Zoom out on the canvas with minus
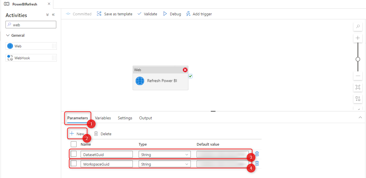The image size is (366, 178). tap(358, 76)
